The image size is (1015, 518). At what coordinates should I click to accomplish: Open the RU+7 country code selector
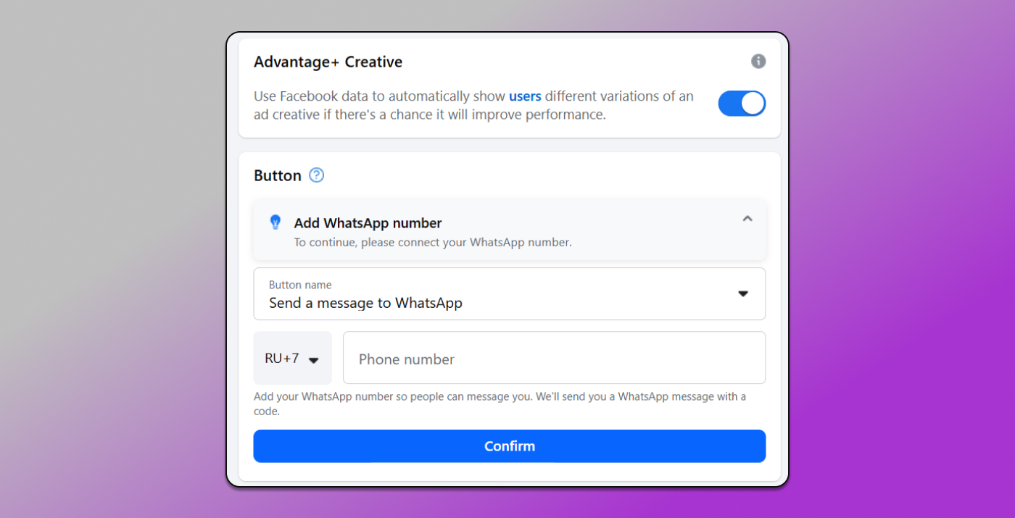point(292,359)
